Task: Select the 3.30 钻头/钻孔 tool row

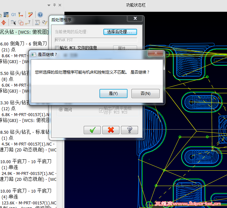Action: pos(14,103)
